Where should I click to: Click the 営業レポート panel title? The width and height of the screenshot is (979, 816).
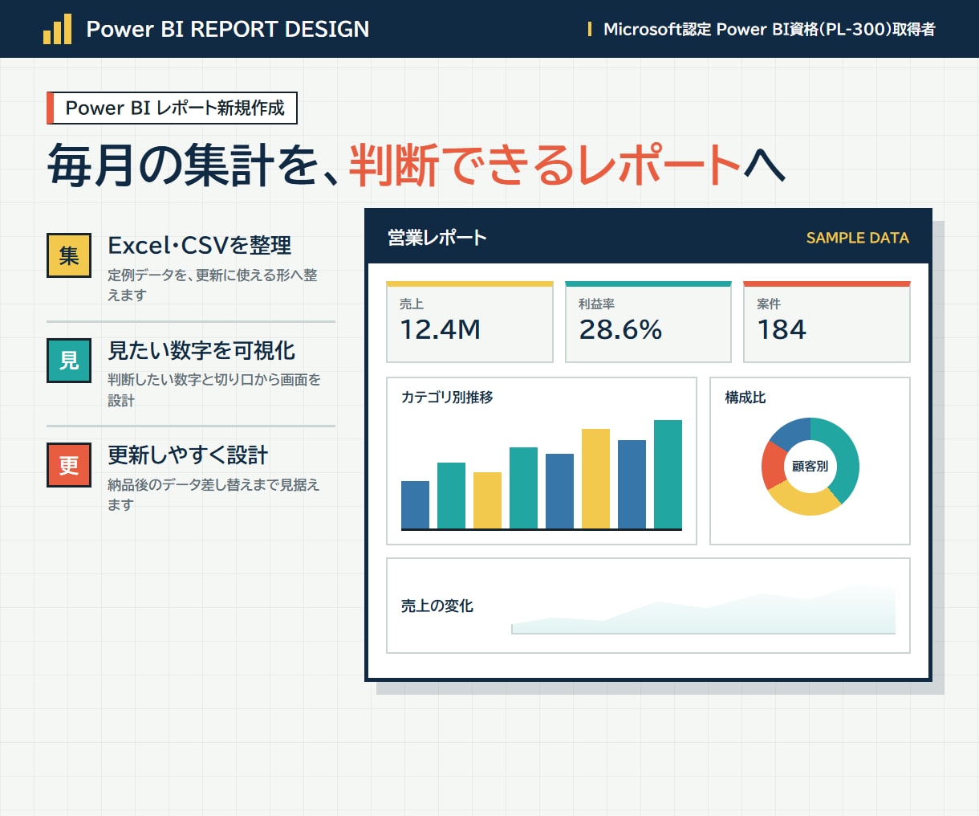[x=437, y=238]
